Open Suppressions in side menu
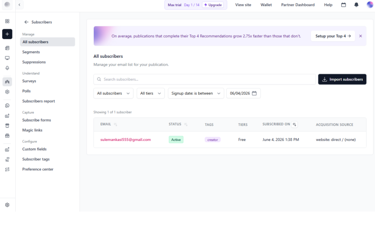375x250 pixels. (x=34, y=62)
